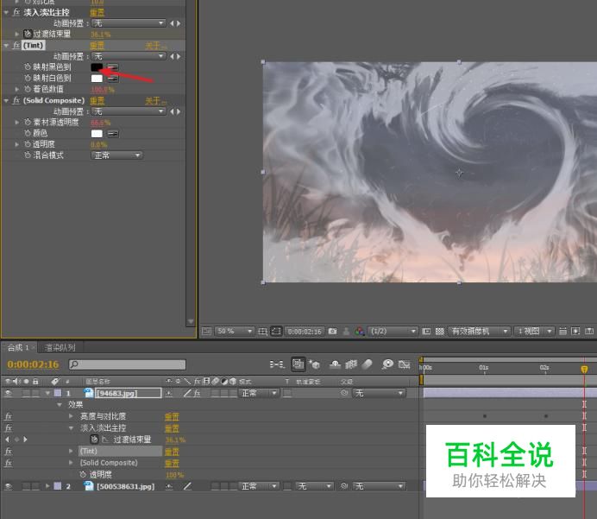Toggle live update icon in timeline
Image resolution: width=597 pixels, height=519 pixels.
298,364
